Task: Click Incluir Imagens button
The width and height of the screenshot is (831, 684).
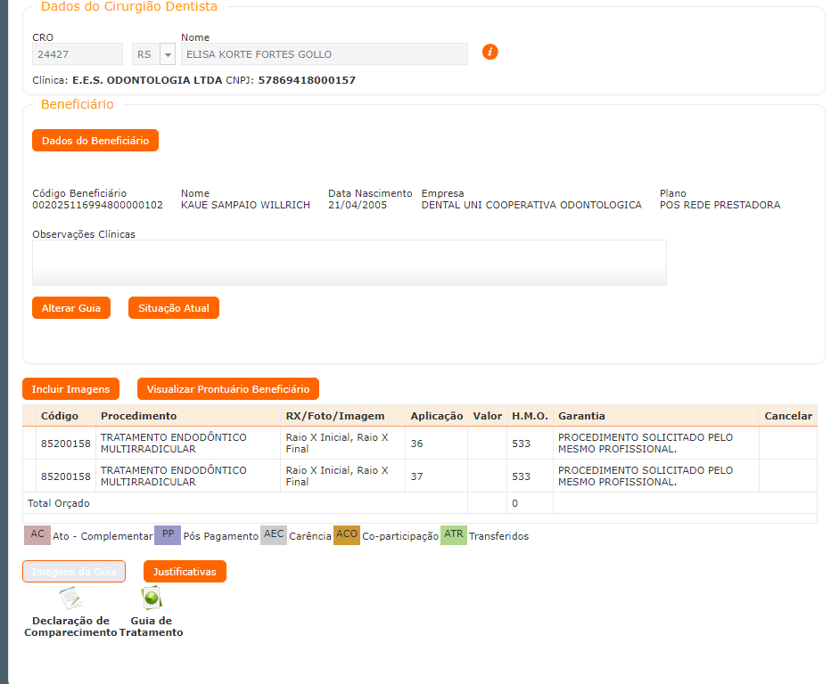Action: click(x=70, y=389)
